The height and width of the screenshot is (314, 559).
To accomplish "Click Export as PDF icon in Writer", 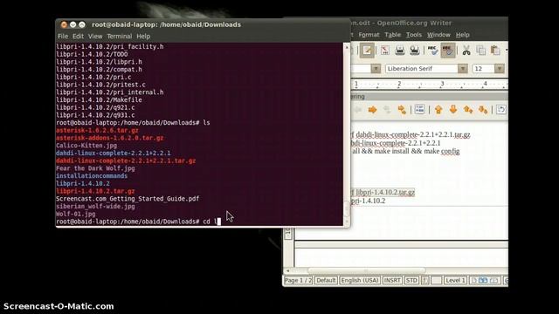I will click(385, 51).
